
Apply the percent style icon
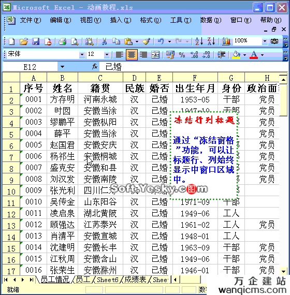(x=182, y=55)
